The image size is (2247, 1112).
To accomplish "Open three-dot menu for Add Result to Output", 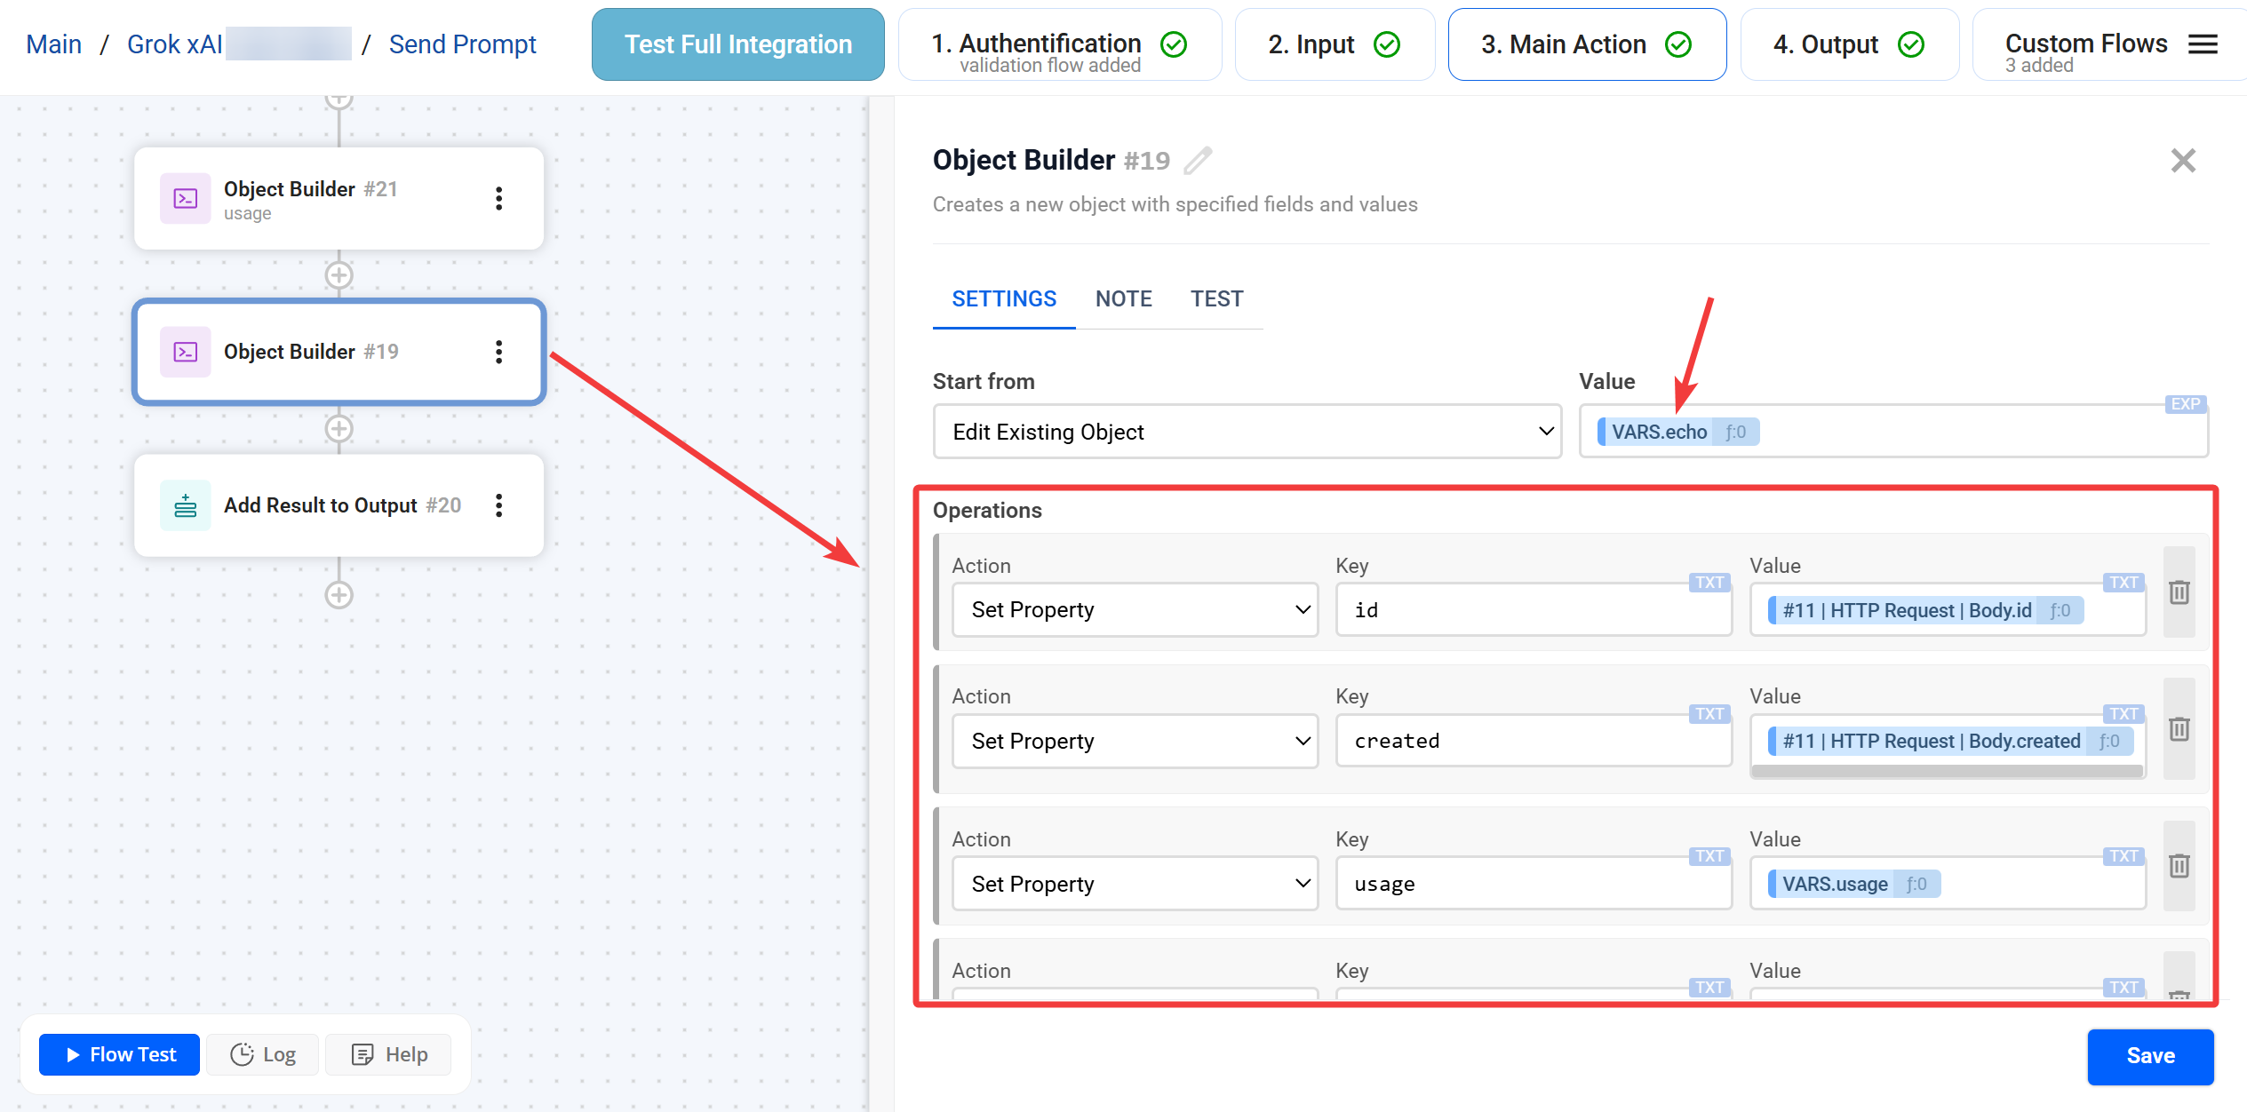I will tap(499, 505).
